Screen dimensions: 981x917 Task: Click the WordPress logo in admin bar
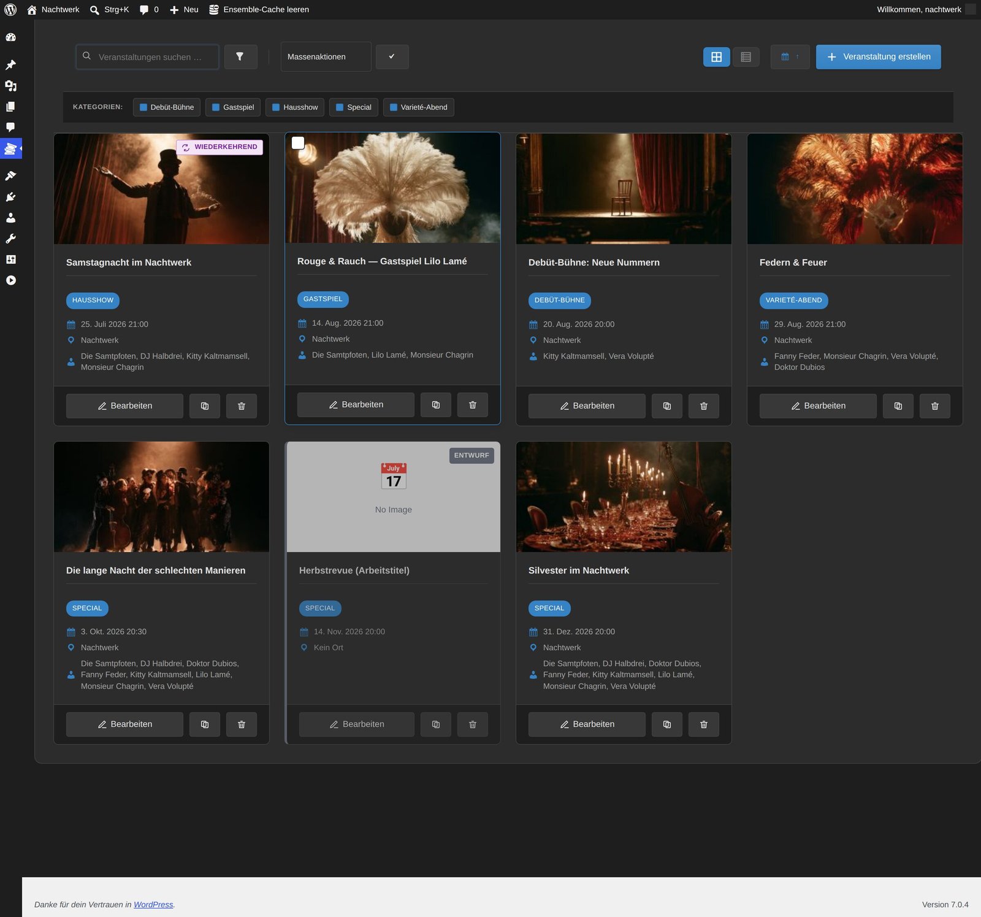(x=10, y=10)
